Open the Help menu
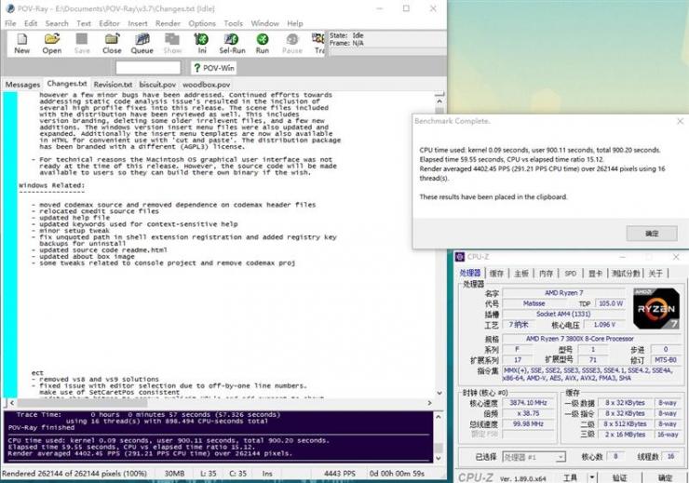The image size is (689, 483). pos(295,23)
